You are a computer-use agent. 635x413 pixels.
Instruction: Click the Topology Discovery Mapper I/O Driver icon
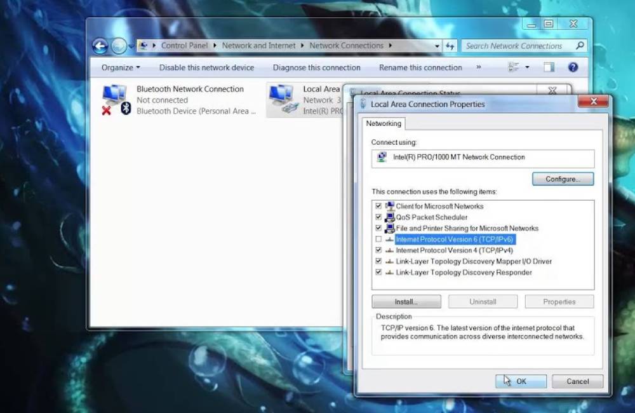390,261
